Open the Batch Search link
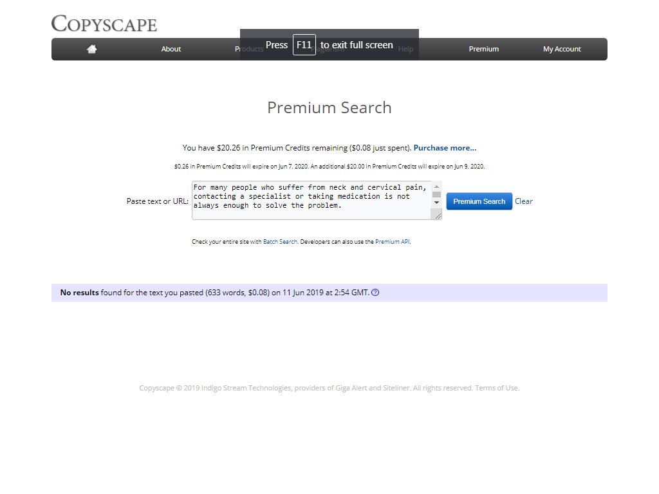 coord(280,242)
